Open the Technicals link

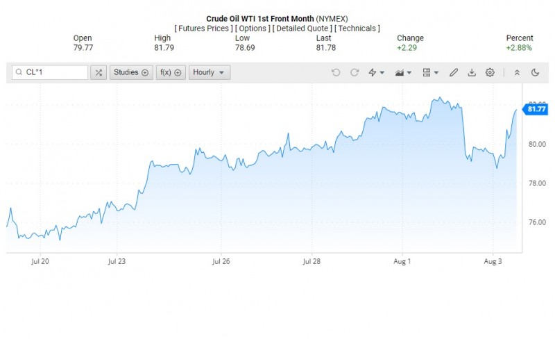point(357,28)
